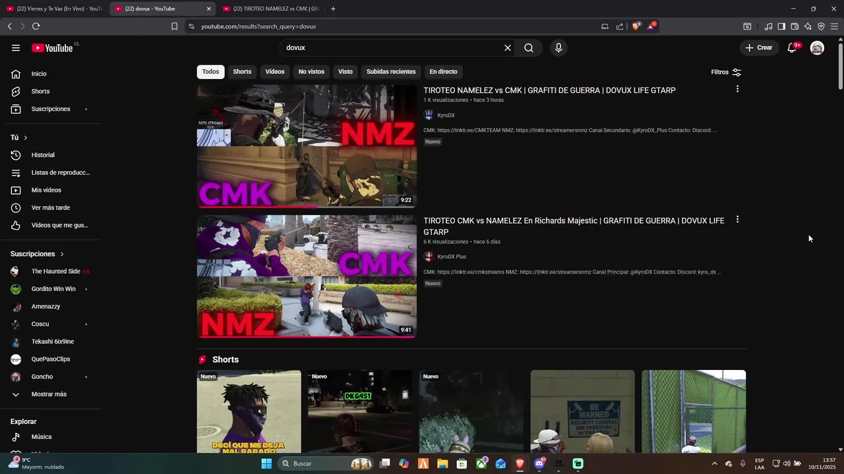The image size is (844, 474).
Task: Open Mis vídeos in the sidebar
Action: (53, 190)
